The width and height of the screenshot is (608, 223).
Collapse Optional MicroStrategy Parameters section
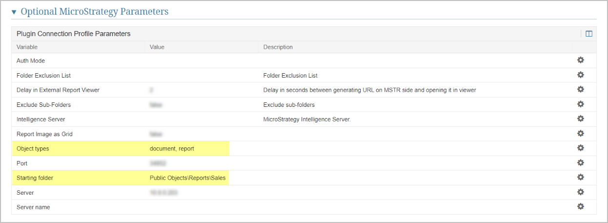point(14,12)
